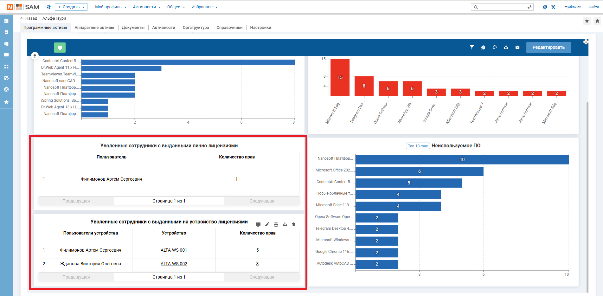Screen dimensions: 603x296
Task: Open the dashboard filter funnel icon
Action: (472, 47)
